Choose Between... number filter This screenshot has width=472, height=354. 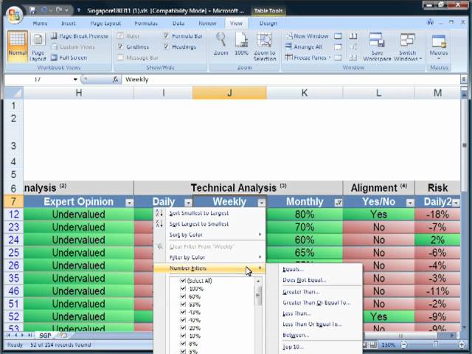(296, 335)
